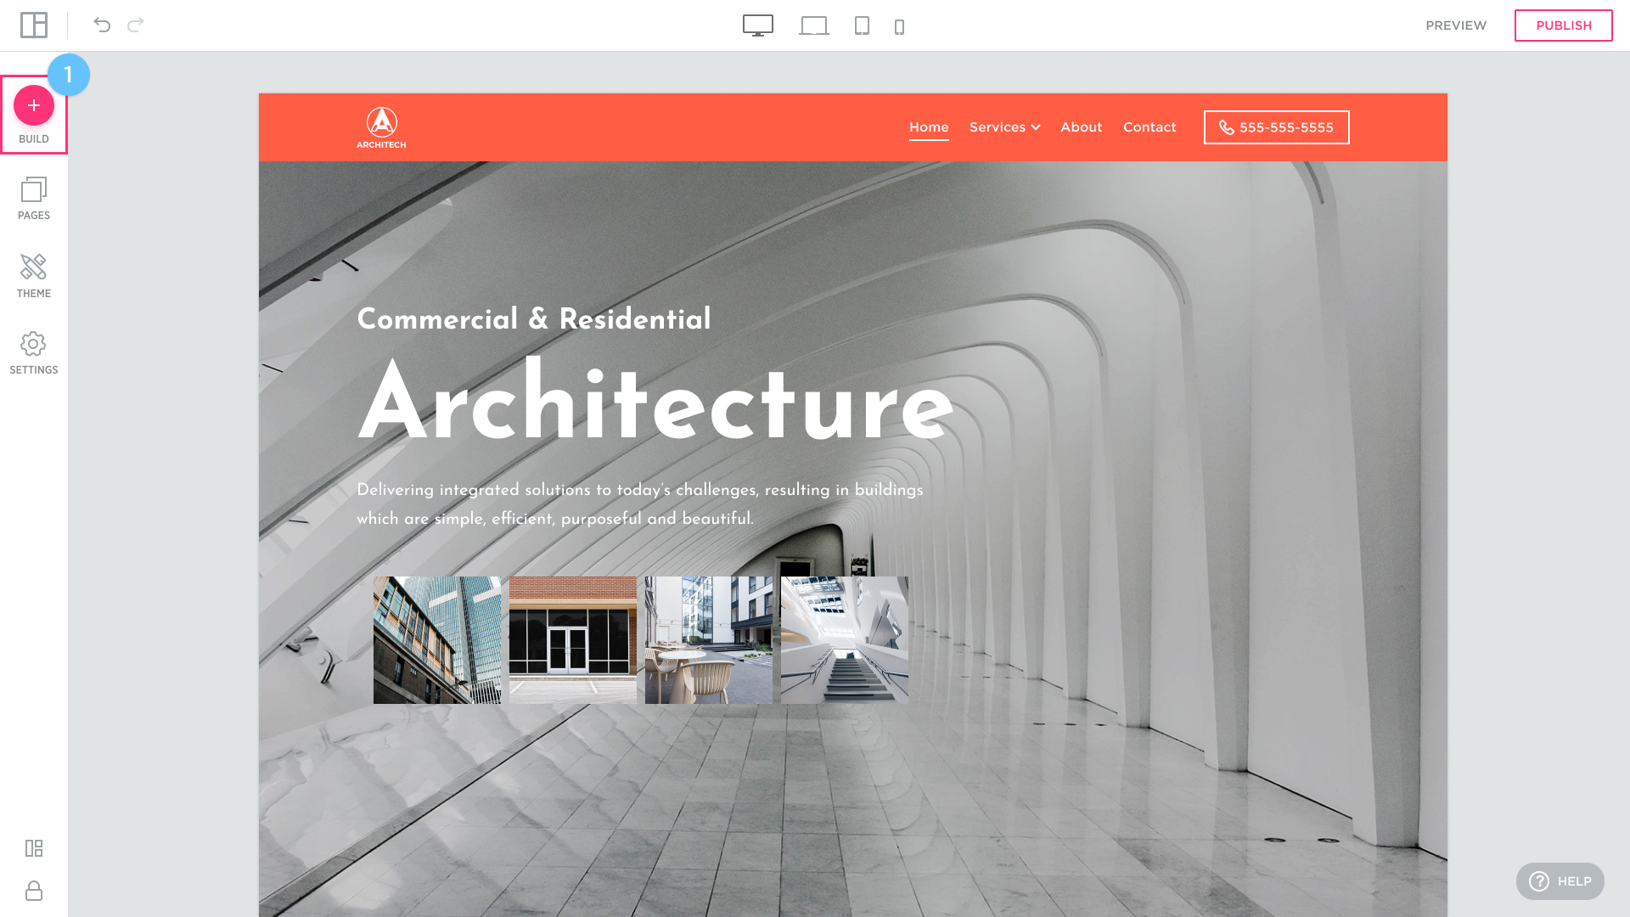Click the lock icon in sidebar
This screenshot has width=1630, height=917.
click(34, 891)
